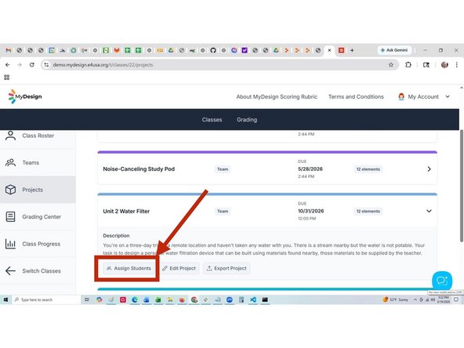The height and width of the screenshot is (348, 464).
Task: Click the Unit 2 Water Filter title
Action: (x=126, y=212)
